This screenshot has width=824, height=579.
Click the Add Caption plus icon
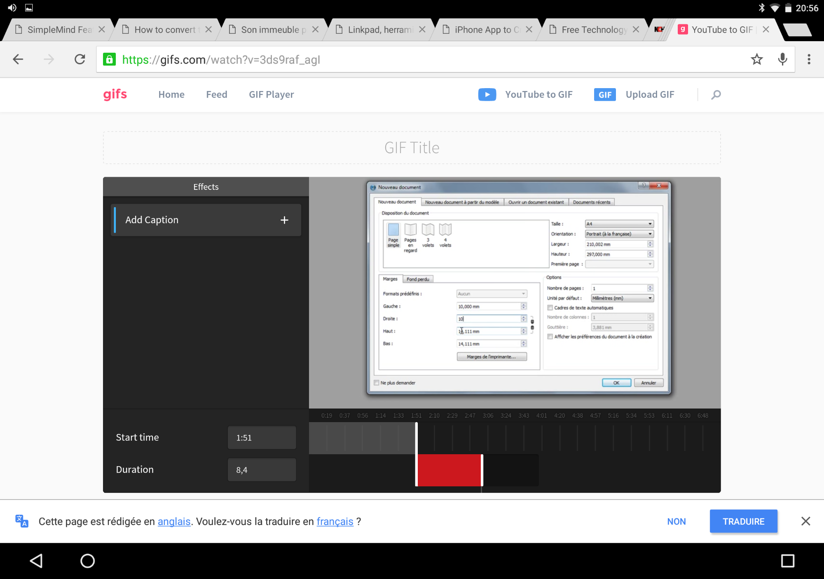[x=283, y=219]
